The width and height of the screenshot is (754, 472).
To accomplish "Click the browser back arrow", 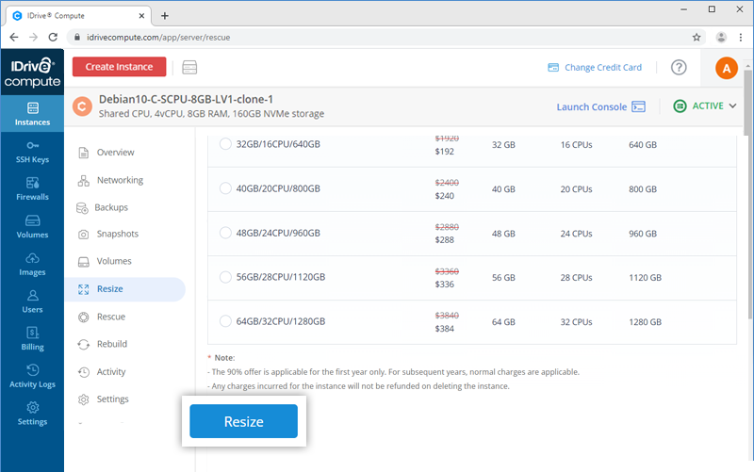I will click(x=14, y=37).
